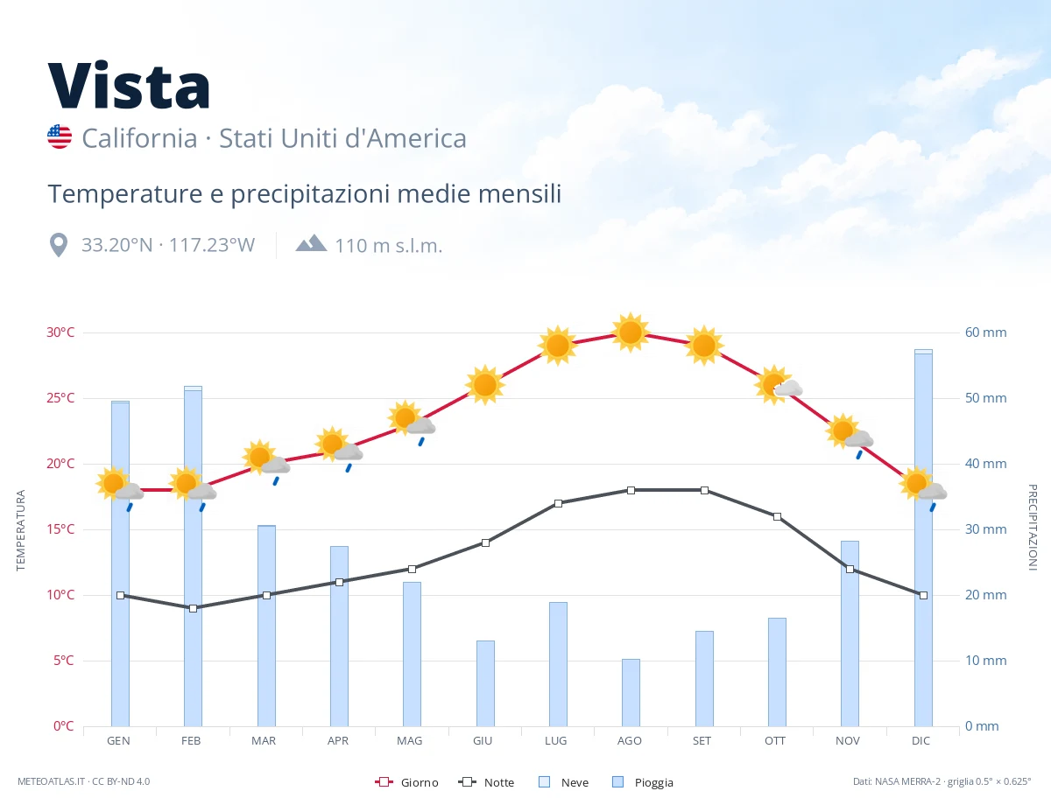Click the DIC precipitation bar

923,538
